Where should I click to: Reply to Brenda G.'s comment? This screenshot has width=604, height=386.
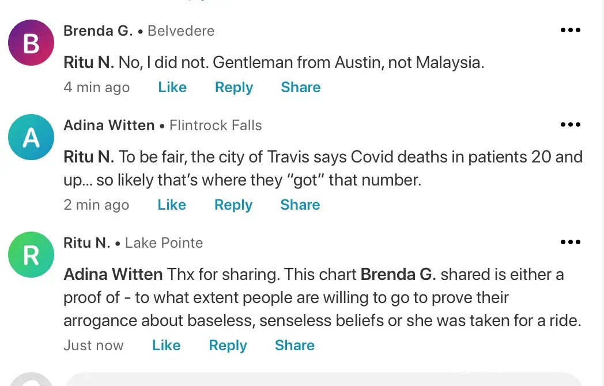pyautogui.click(x=234, y=88)
